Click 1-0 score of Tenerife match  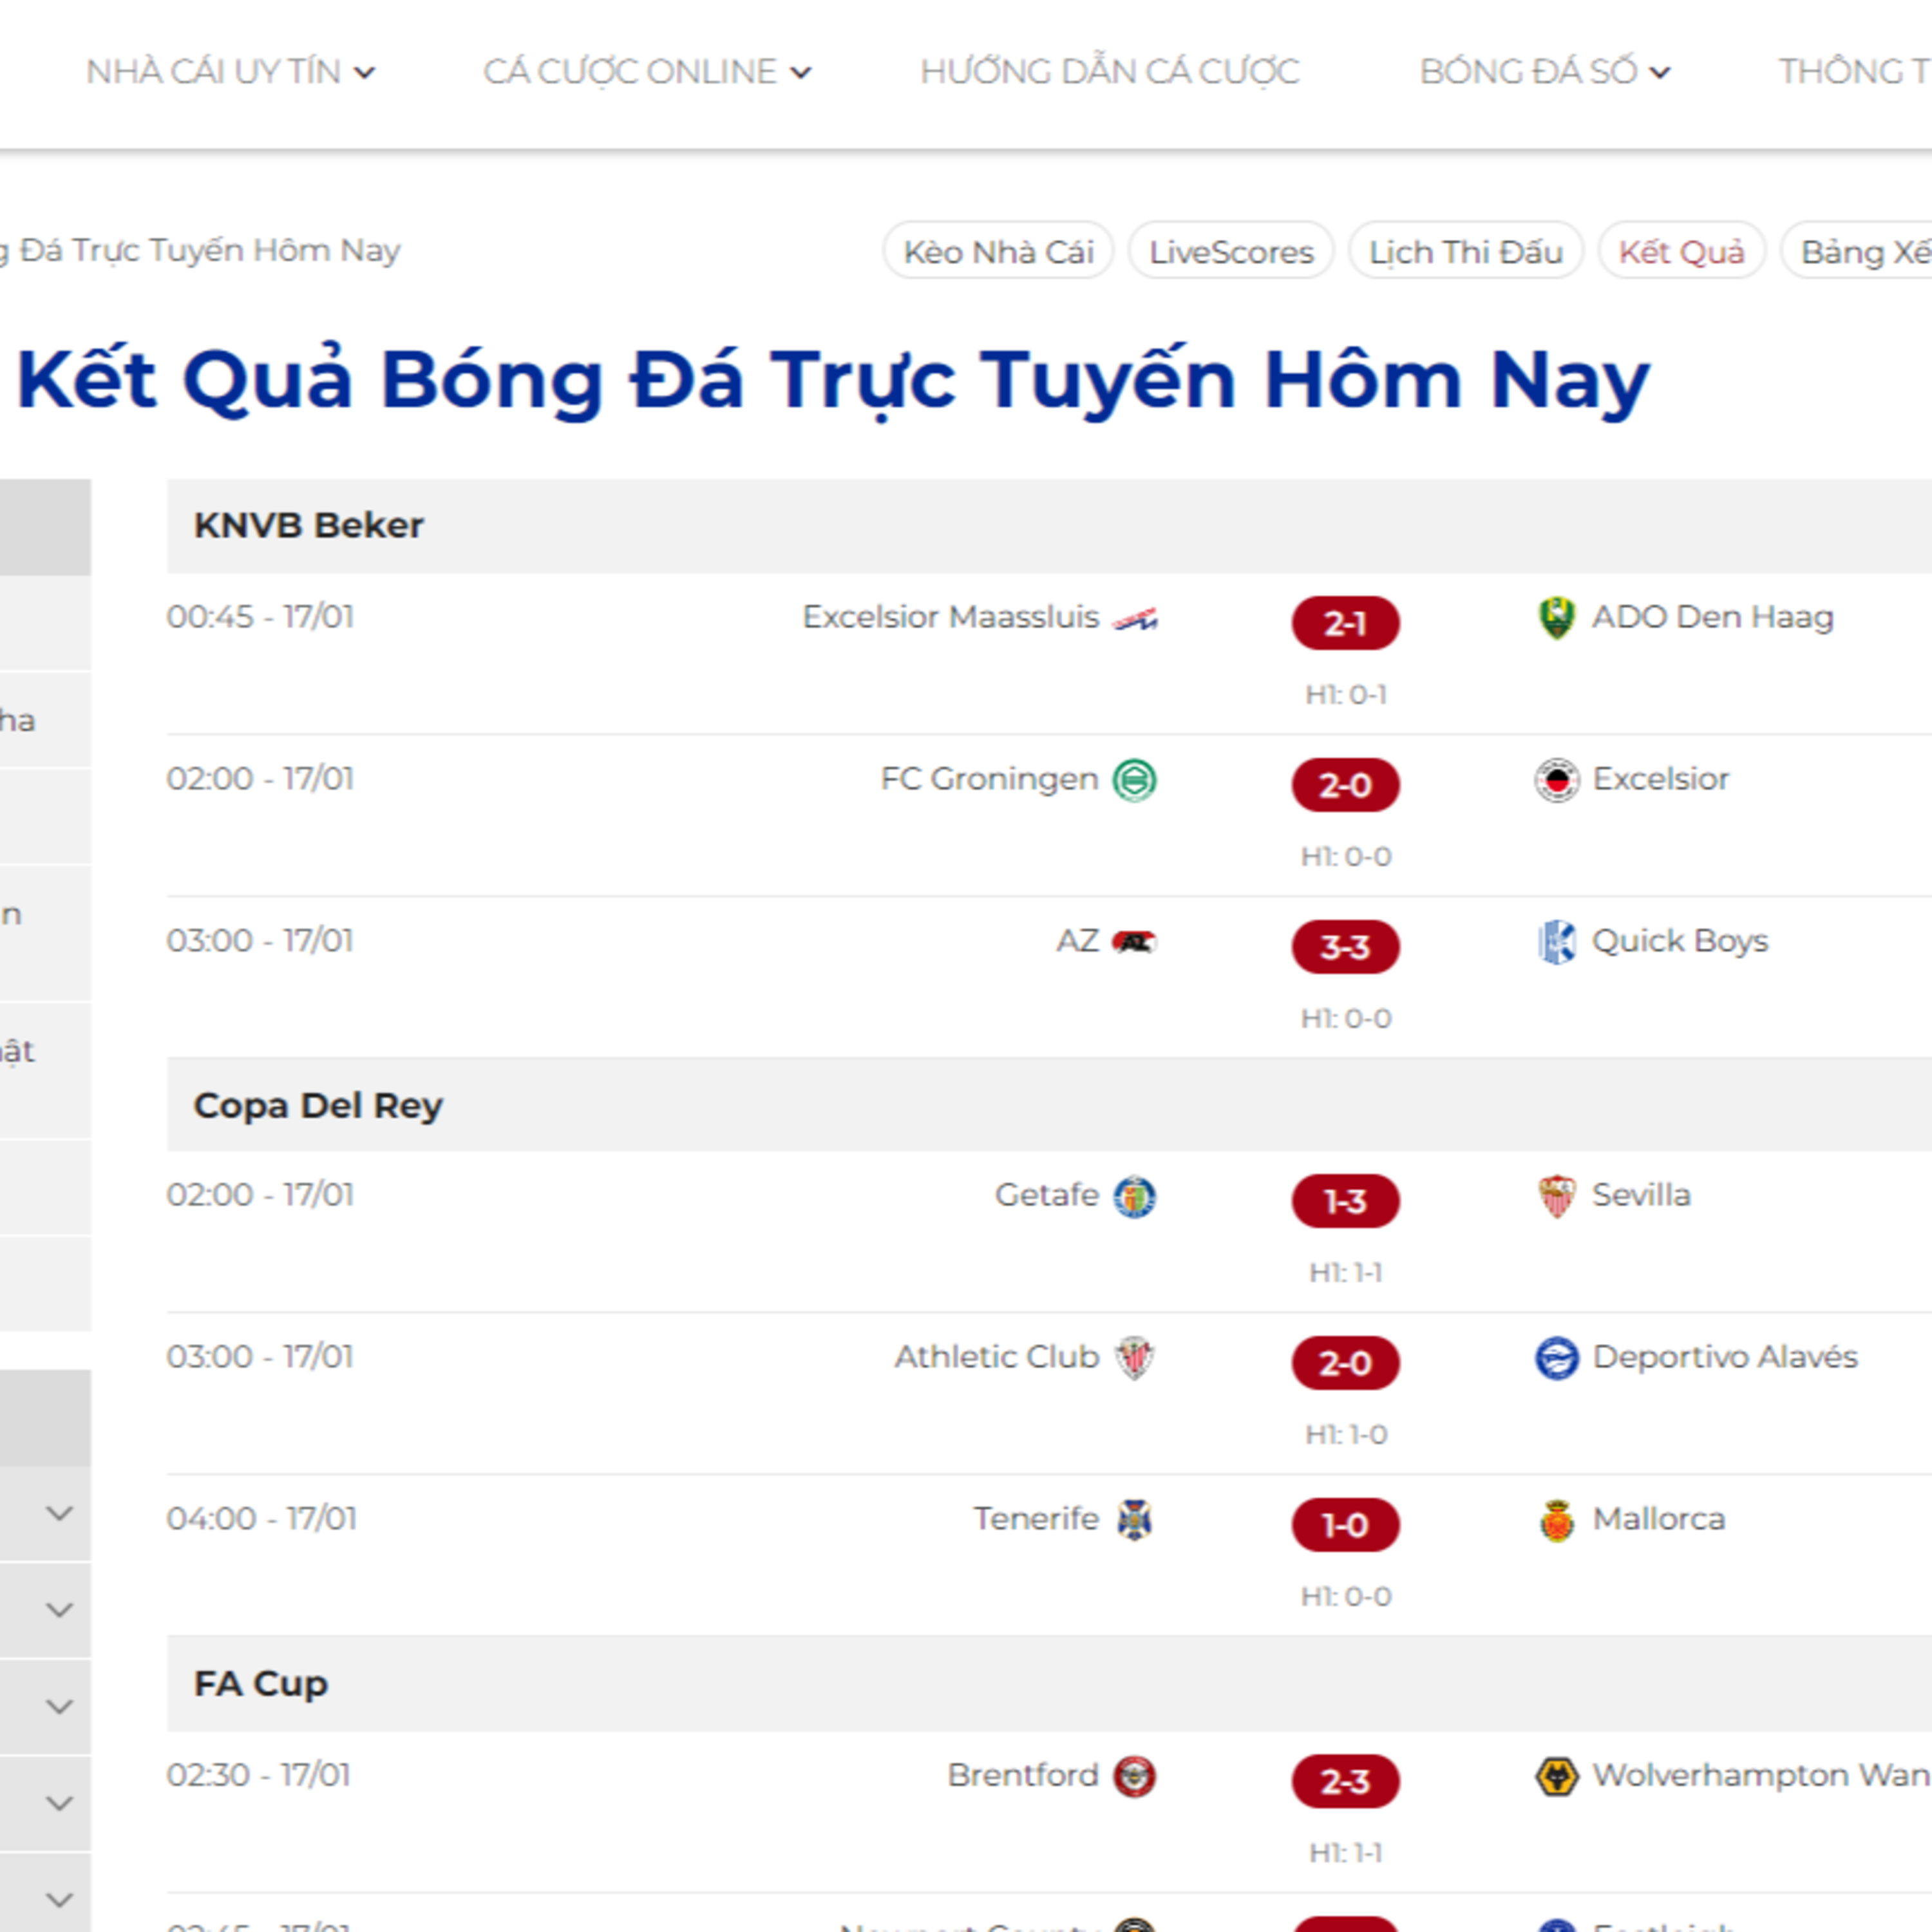coord(1345,1525)
